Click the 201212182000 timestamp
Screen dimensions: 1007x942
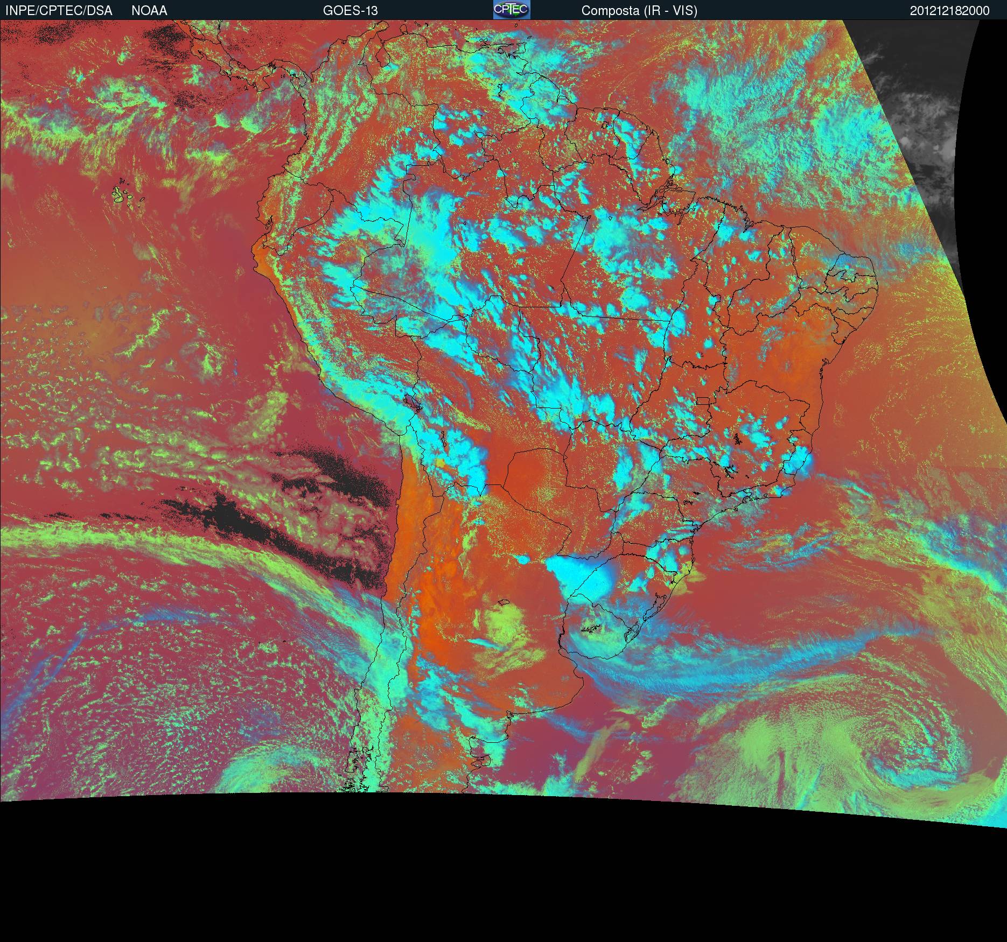[x=950, y=11]
